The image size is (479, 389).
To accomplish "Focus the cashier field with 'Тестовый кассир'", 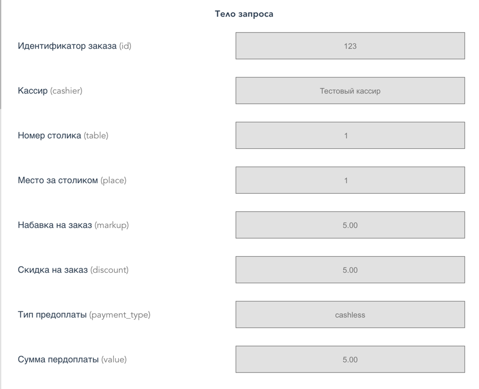I will (350, 91).
